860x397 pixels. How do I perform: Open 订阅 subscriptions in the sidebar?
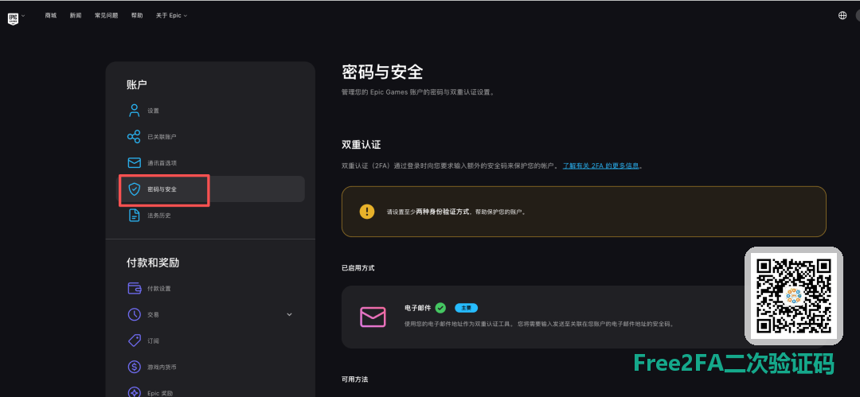(x=153, y=341)
